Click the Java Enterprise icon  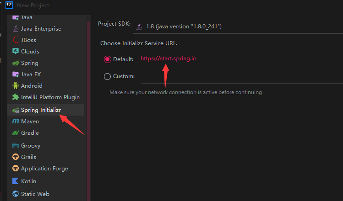15,29
